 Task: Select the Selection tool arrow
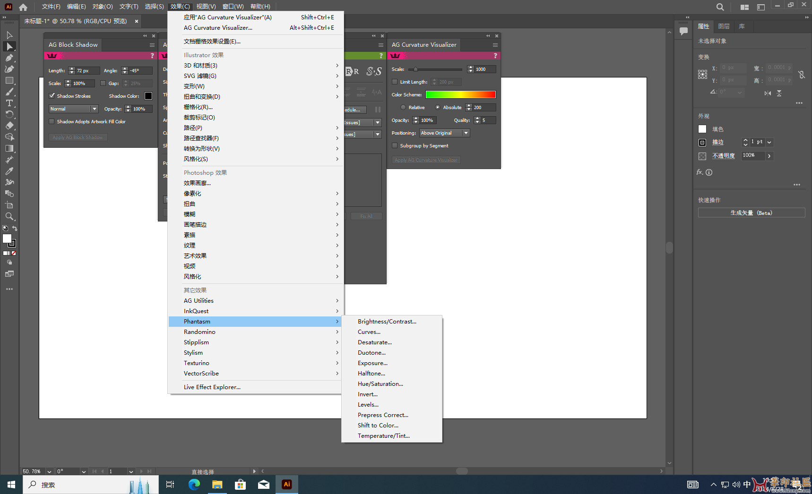point(9,35)
